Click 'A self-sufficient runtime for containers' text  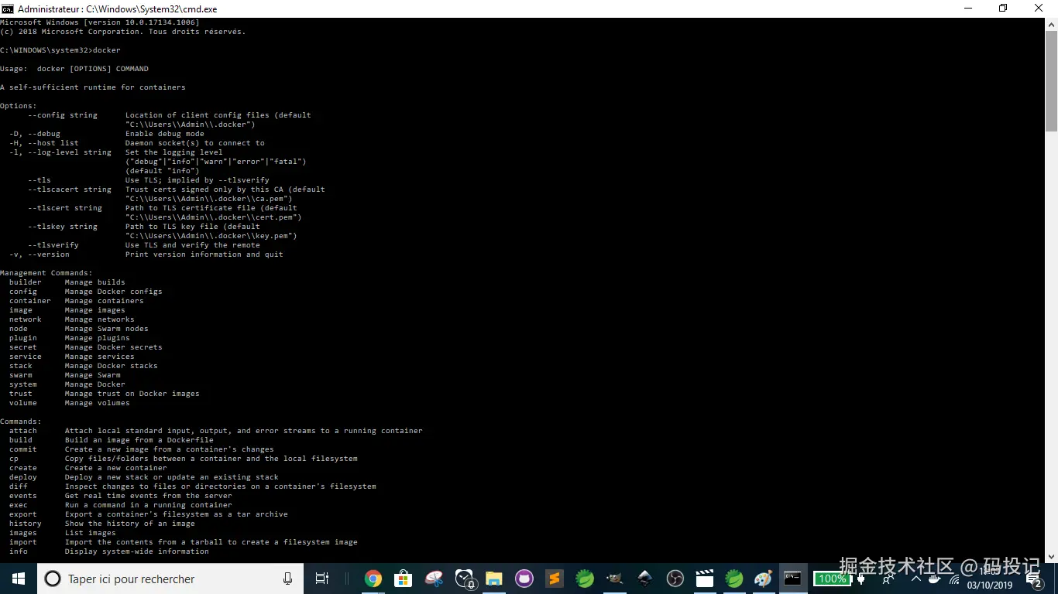click(x=93, y=87)
